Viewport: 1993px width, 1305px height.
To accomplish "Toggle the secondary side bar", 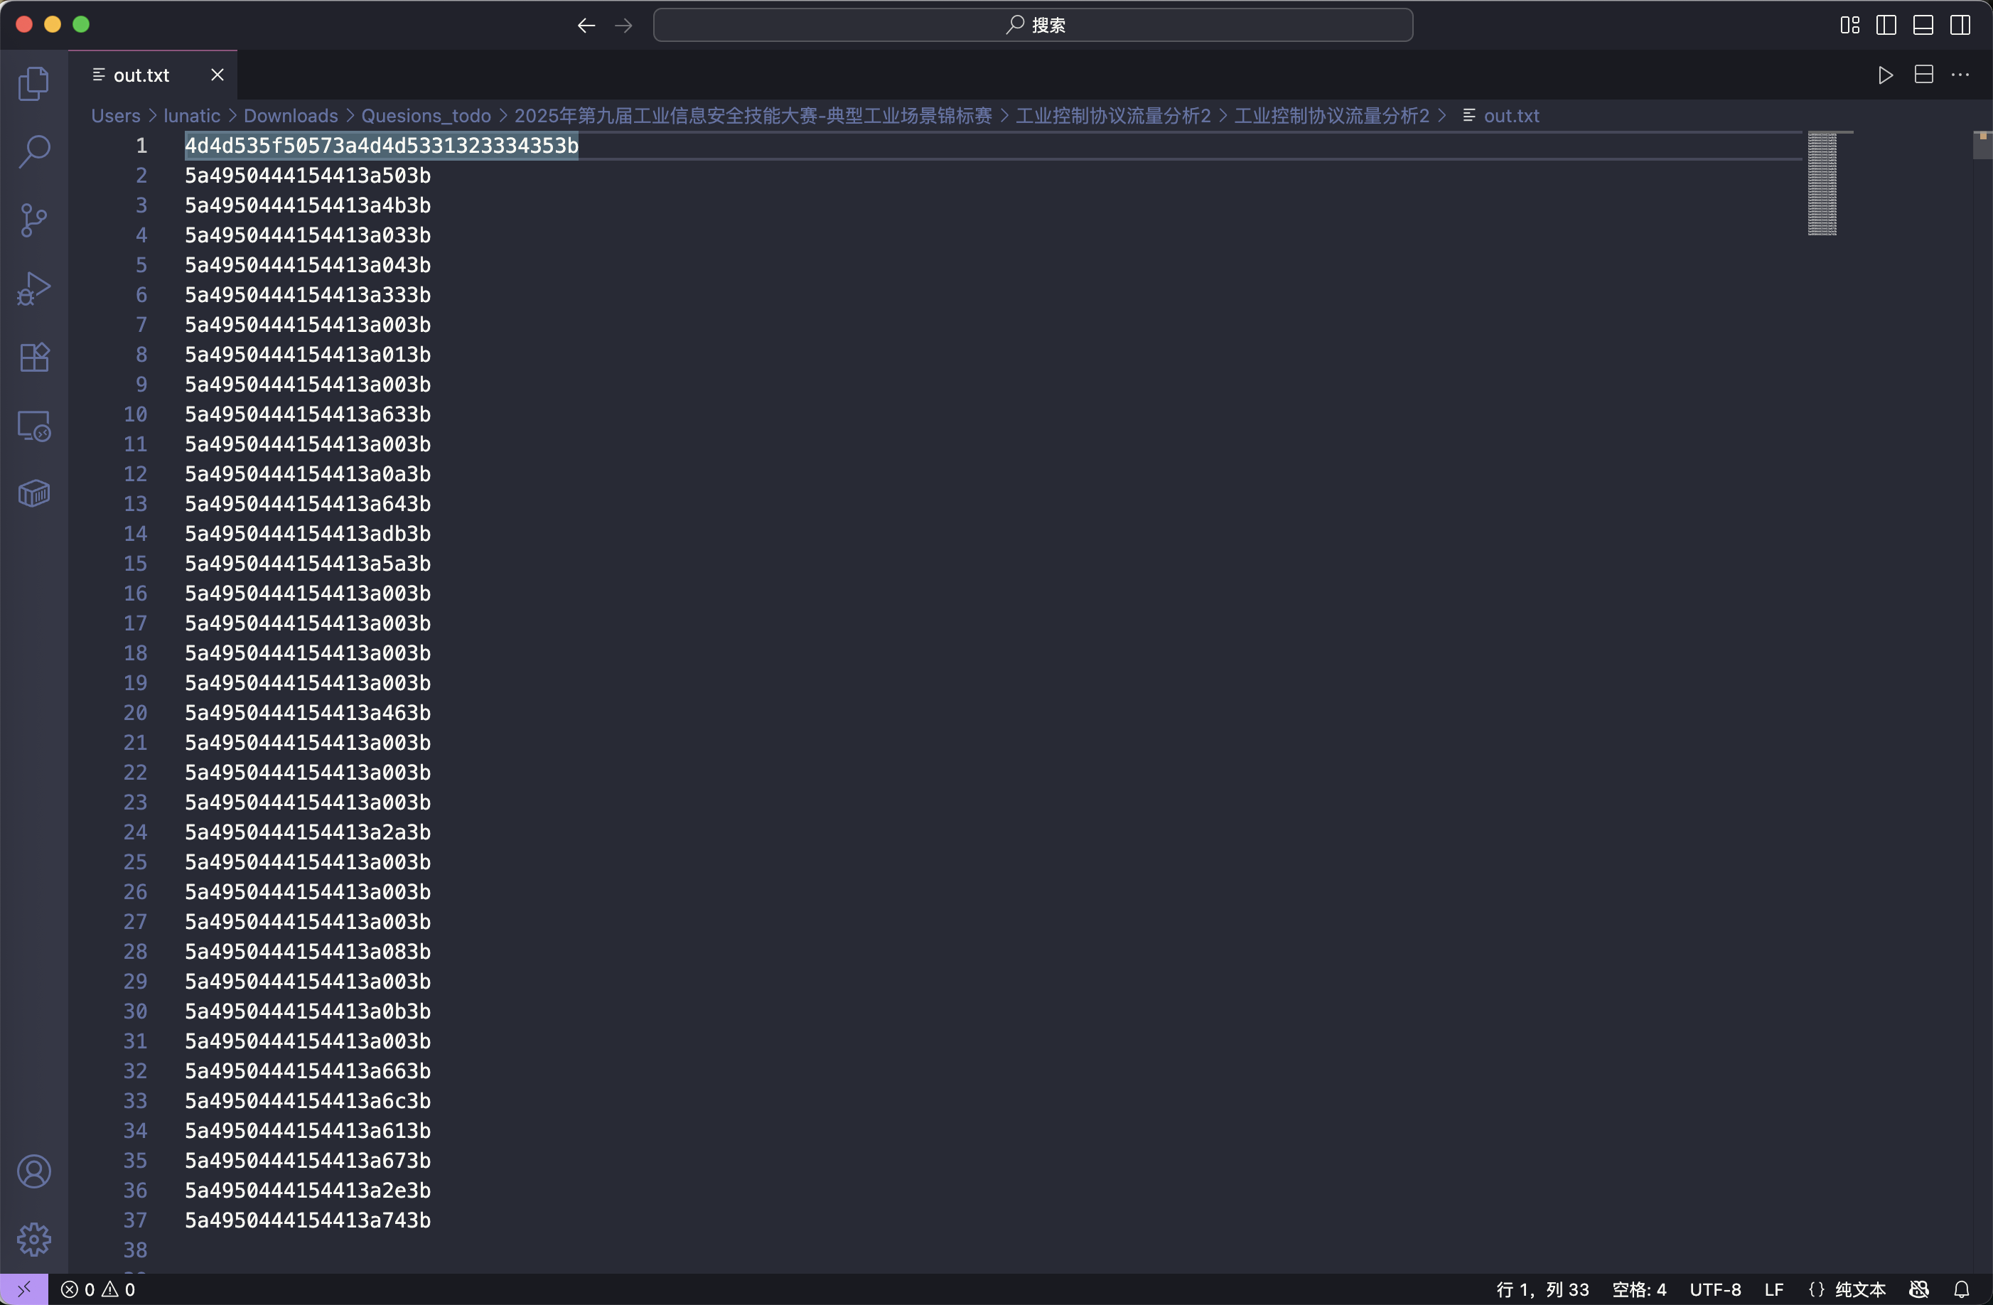I will coord(1960,25).
